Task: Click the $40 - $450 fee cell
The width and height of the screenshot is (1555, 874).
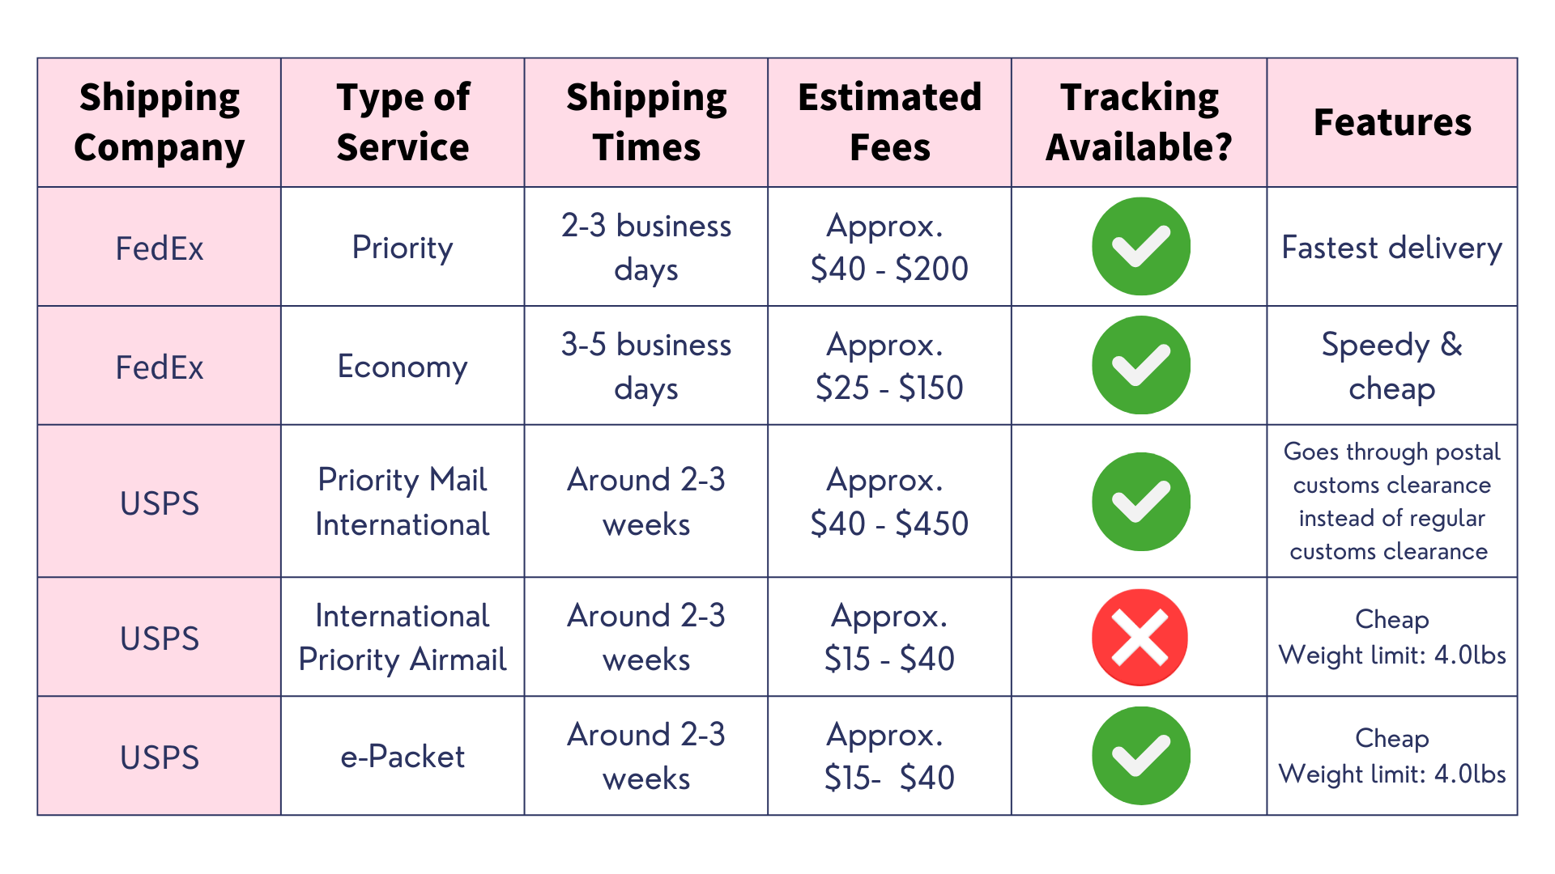Action: pyautogui.click(x=889, y=501)
